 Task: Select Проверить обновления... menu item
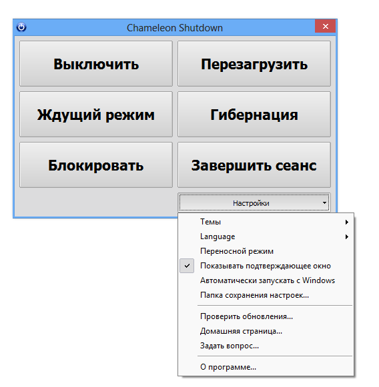pos(266,316)
